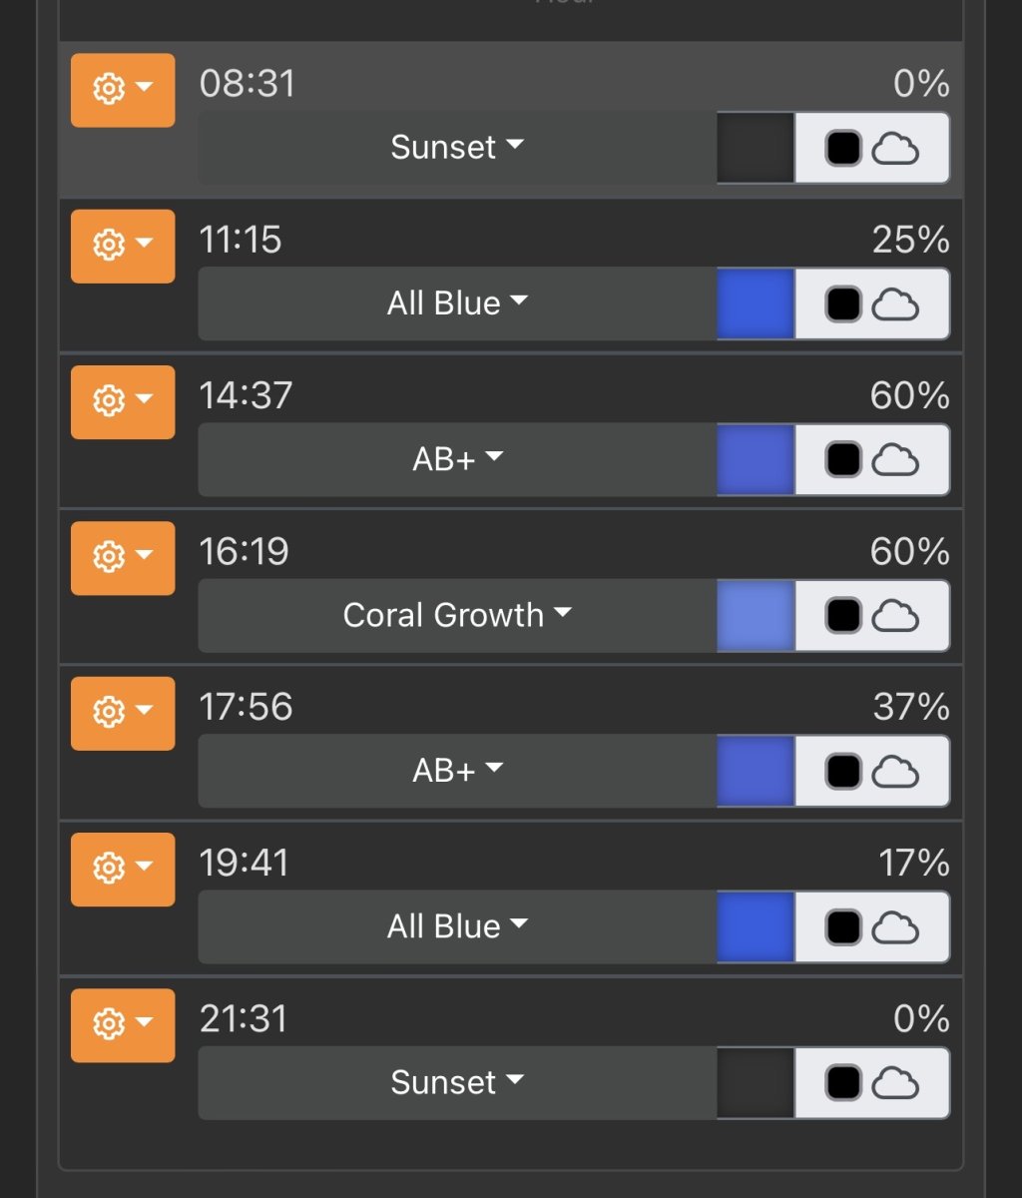Expand the All Blue dropdown at 19:41

(x=457, y=926)
